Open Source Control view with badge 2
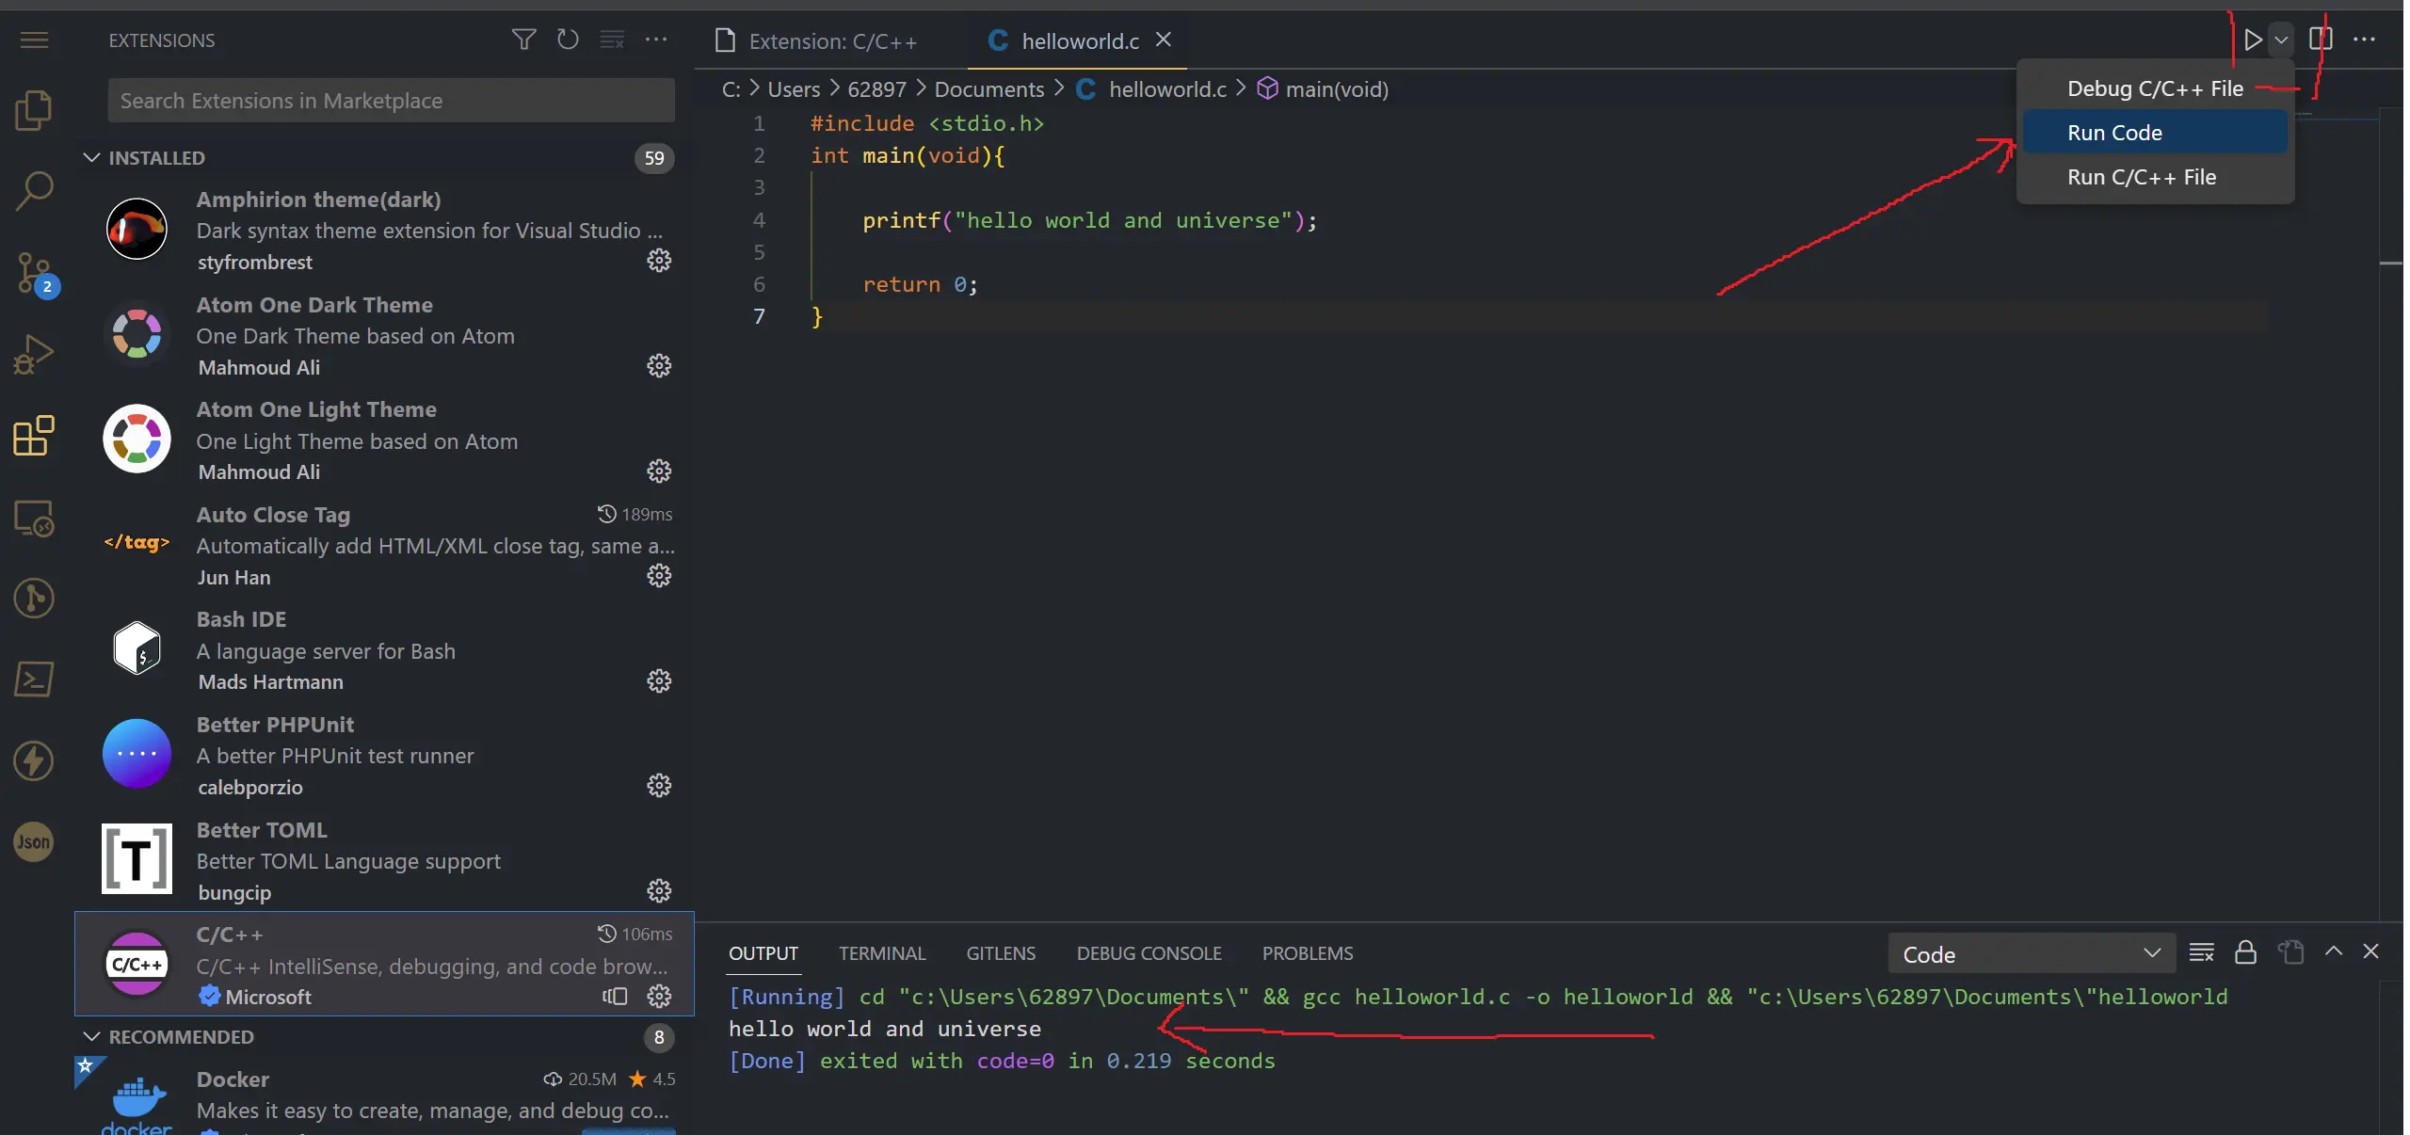 [x=36, y=274]
